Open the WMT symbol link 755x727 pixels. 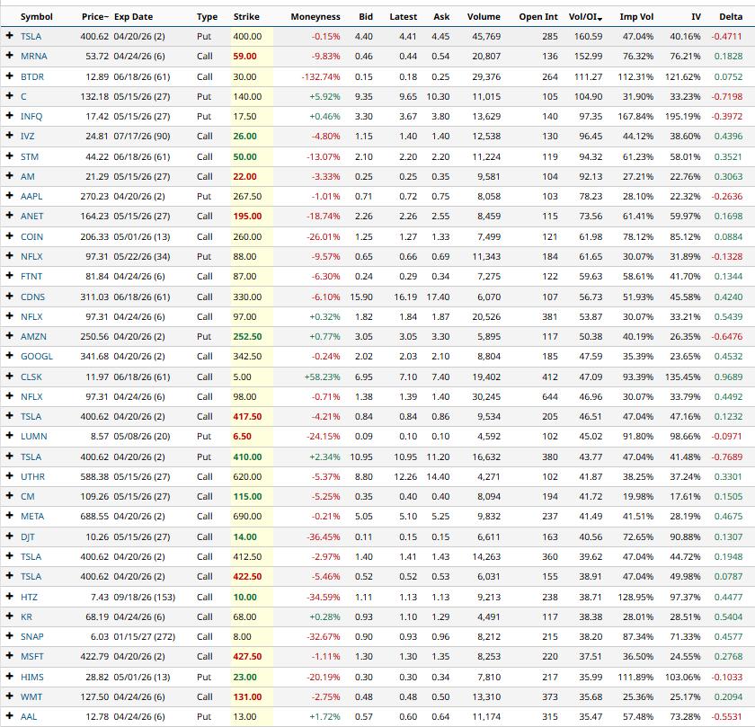(x=31, y=696)
